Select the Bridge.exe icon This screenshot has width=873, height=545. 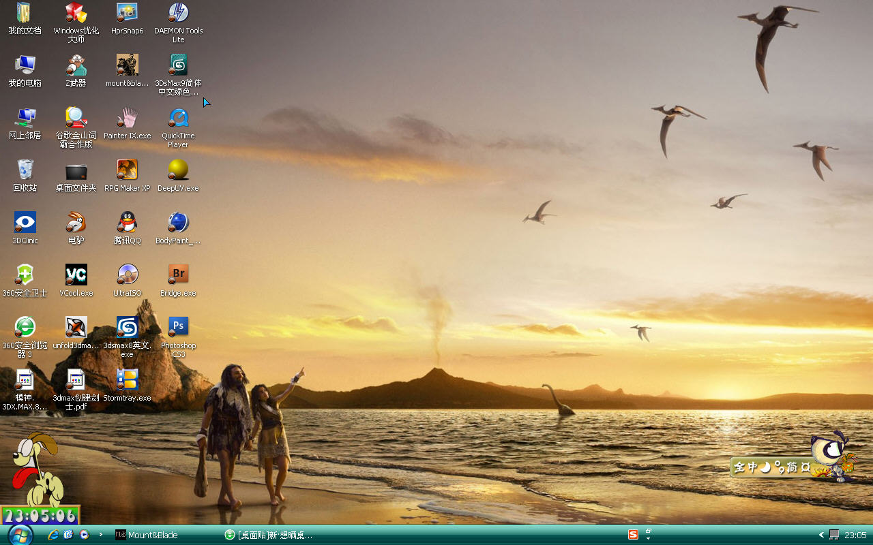pyautogui.click(x=178, y=281)
